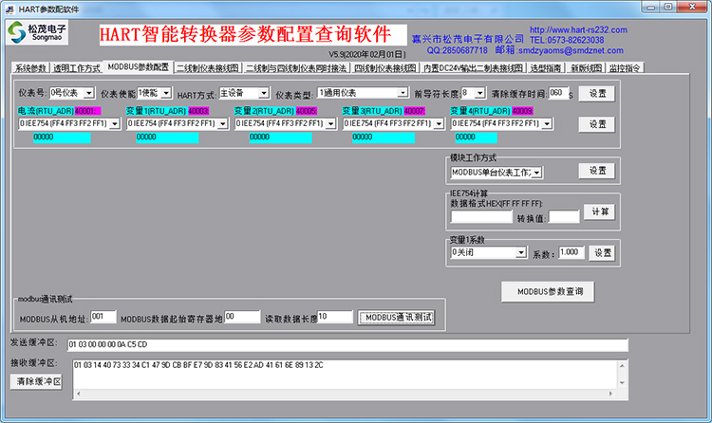712x423 pixels.
Task: Select the 选型指南 tab
Action: click(x=546, y=68)
